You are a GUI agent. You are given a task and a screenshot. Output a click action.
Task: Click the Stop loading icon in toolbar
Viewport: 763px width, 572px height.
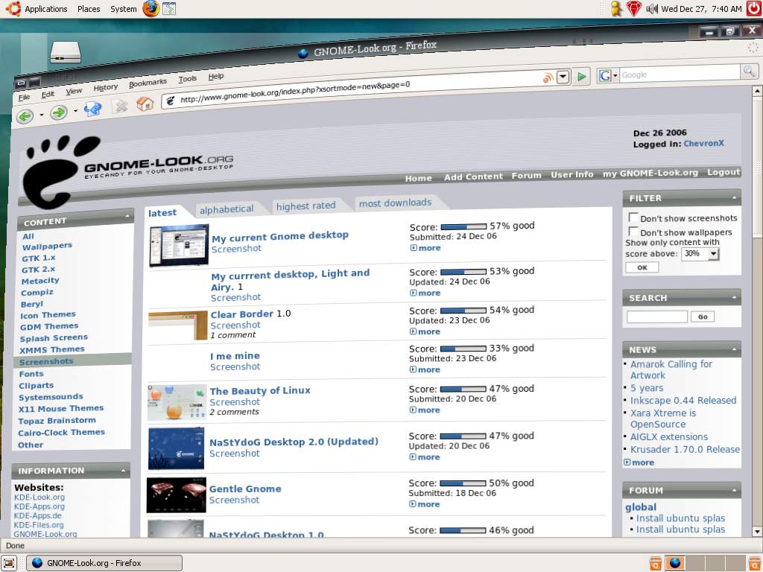120,106
